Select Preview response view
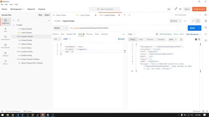Screen dimensions: 209x117 point(150,39)
